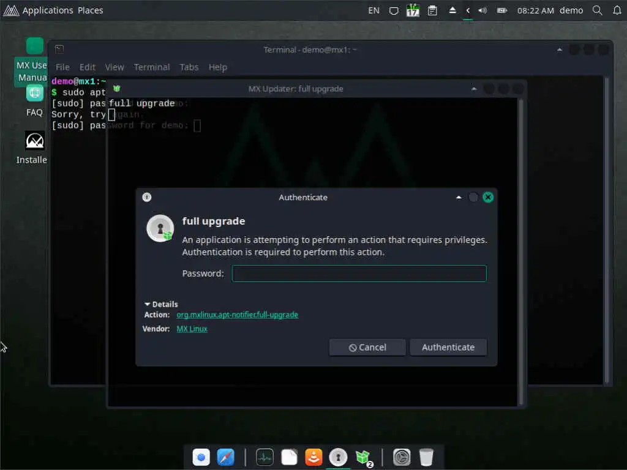This screenshot has width=627, height=470.
Task: Open the clipboard manager tray icon
Action: [432, 10]
